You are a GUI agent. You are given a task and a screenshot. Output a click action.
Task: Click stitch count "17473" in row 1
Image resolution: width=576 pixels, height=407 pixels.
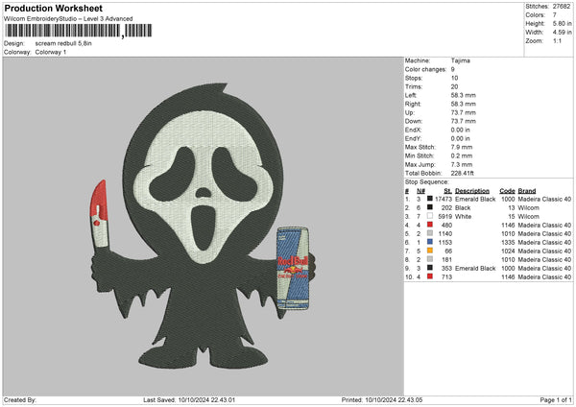pos(444,199)
